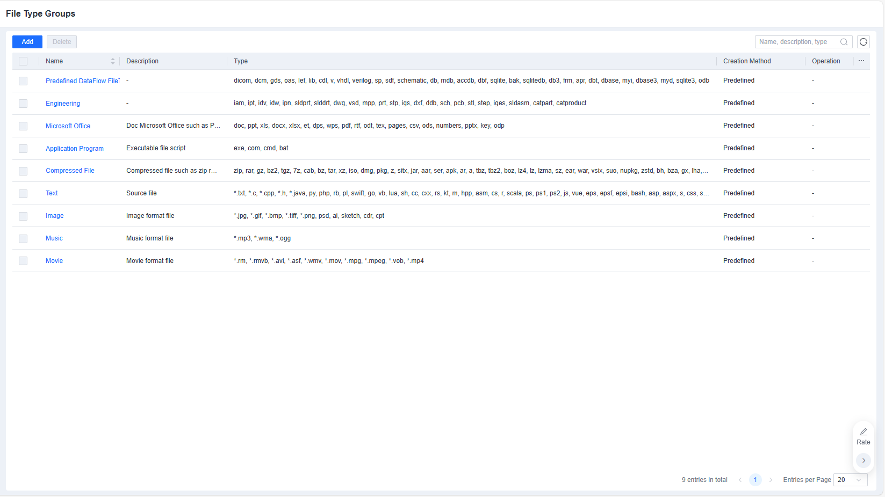Click the Movie row type list '*.rm, *.rmvb...'
The width and height of the screenshot is (885, 497).
pos(329,261)
